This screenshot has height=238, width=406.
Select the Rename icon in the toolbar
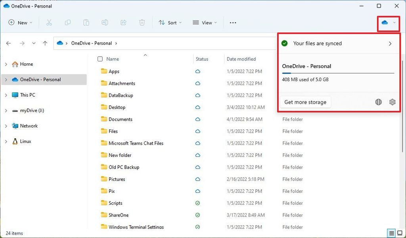[x=105, y=23]
